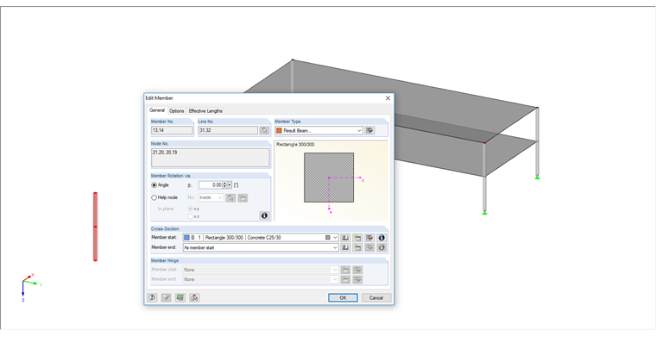Select the Angle radio button
The width and height of the screenshot is (656, 337).
click(x=155, y=185)
